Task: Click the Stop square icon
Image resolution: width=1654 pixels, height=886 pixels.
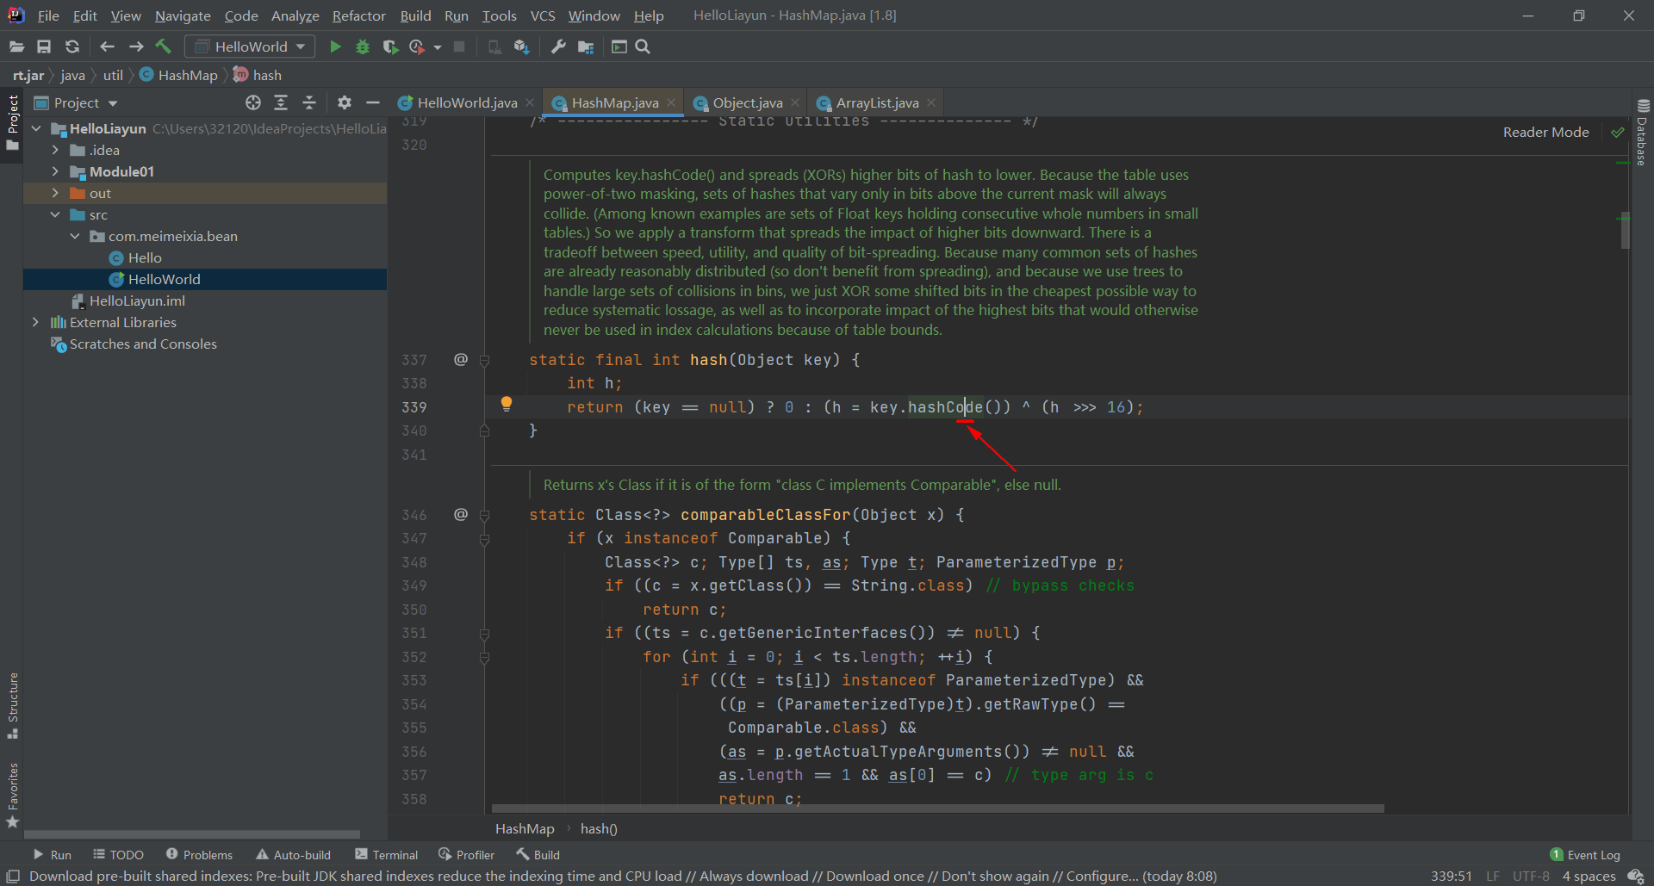Action: point(459,46)
